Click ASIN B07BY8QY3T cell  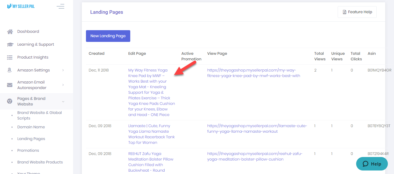[379, 126]
